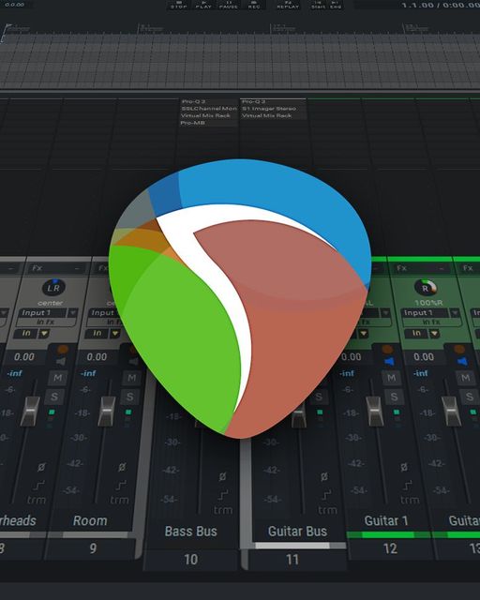Viewport: 480px width, 600px height.
Task: Click the Room 'In' record mode button
Action: coord(97,334)
